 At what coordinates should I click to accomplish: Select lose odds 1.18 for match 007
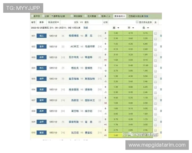click(x=145, y=98)
